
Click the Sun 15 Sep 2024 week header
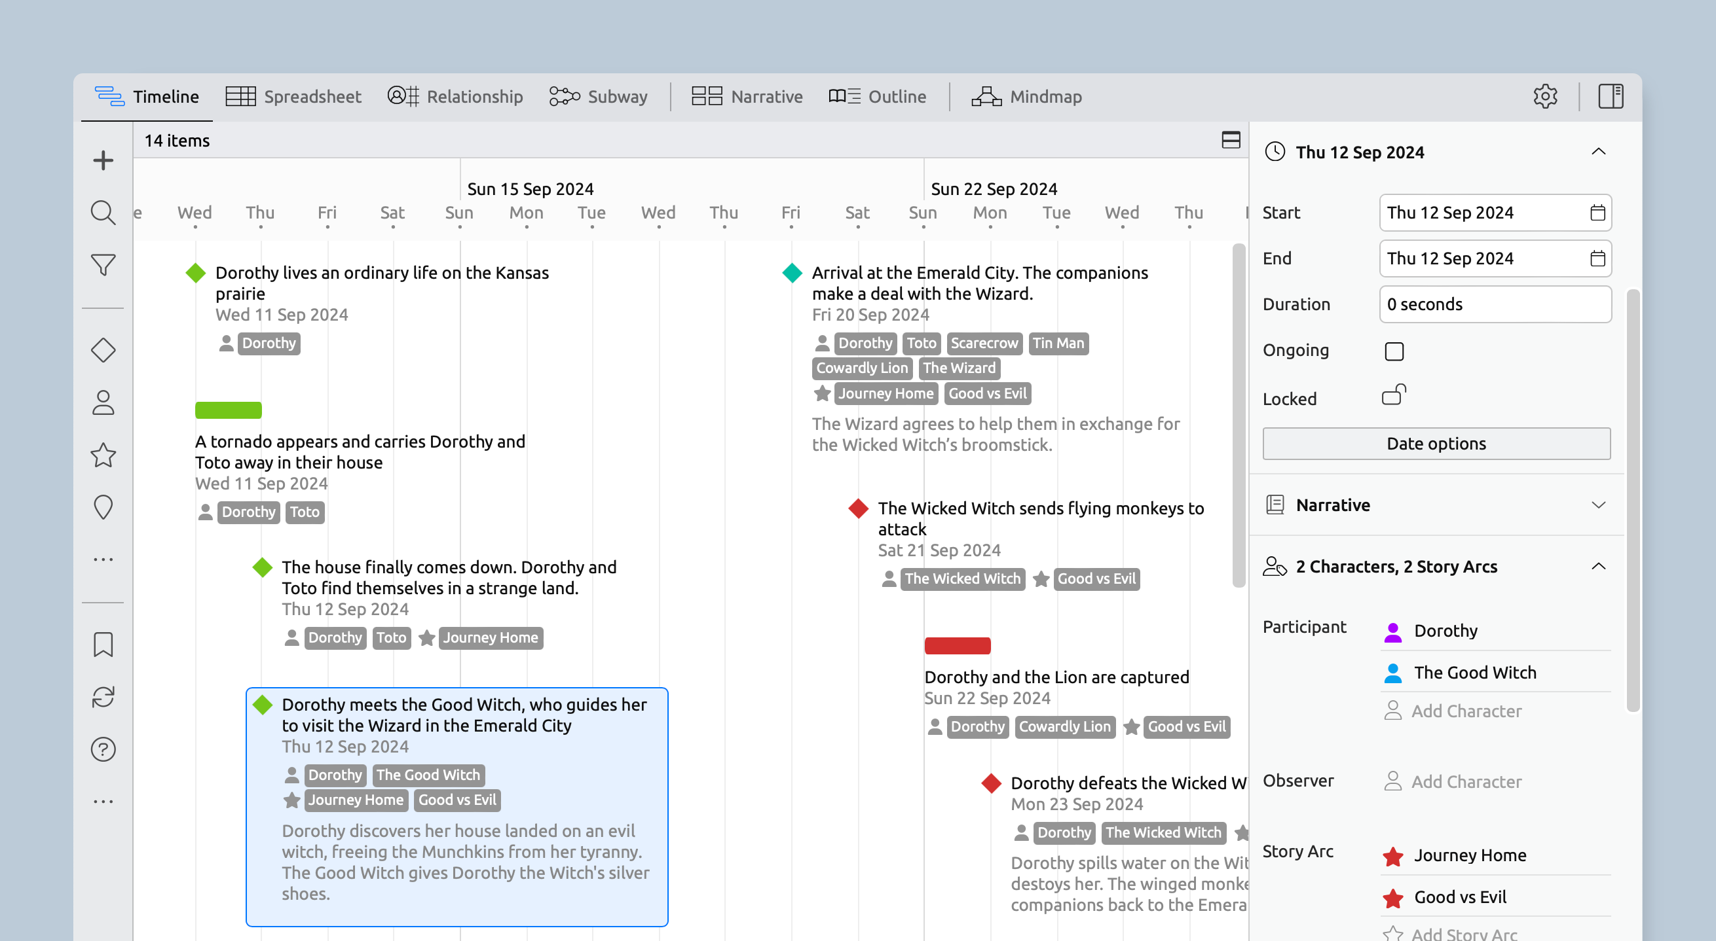click(x=530, y=189)
